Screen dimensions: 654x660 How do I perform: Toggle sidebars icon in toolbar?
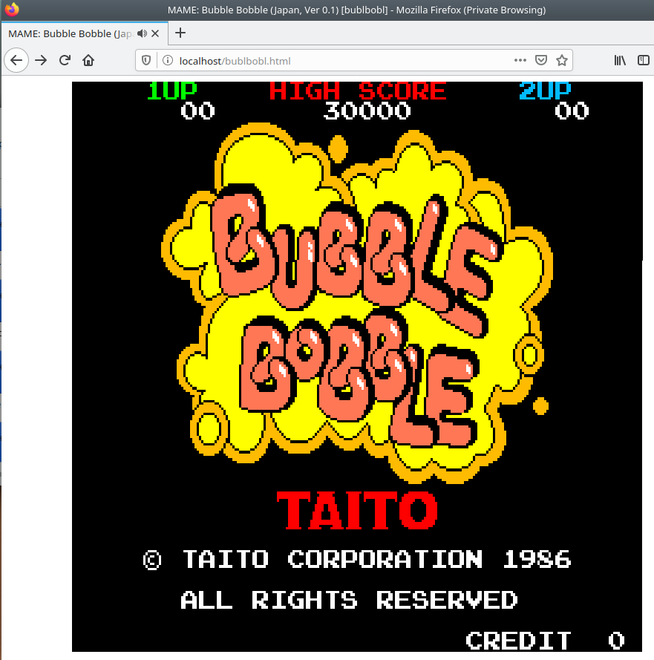pos(644,60)
